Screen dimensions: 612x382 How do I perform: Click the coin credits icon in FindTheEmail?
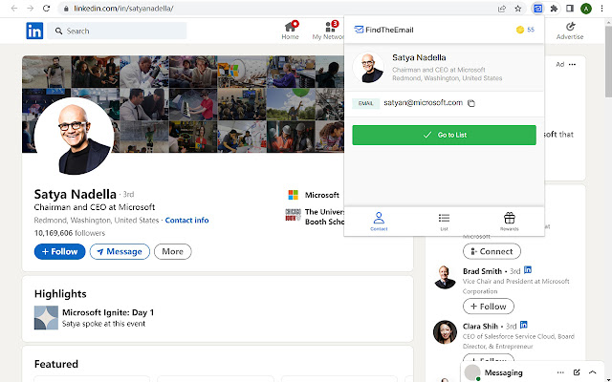[x=520, y=30]
